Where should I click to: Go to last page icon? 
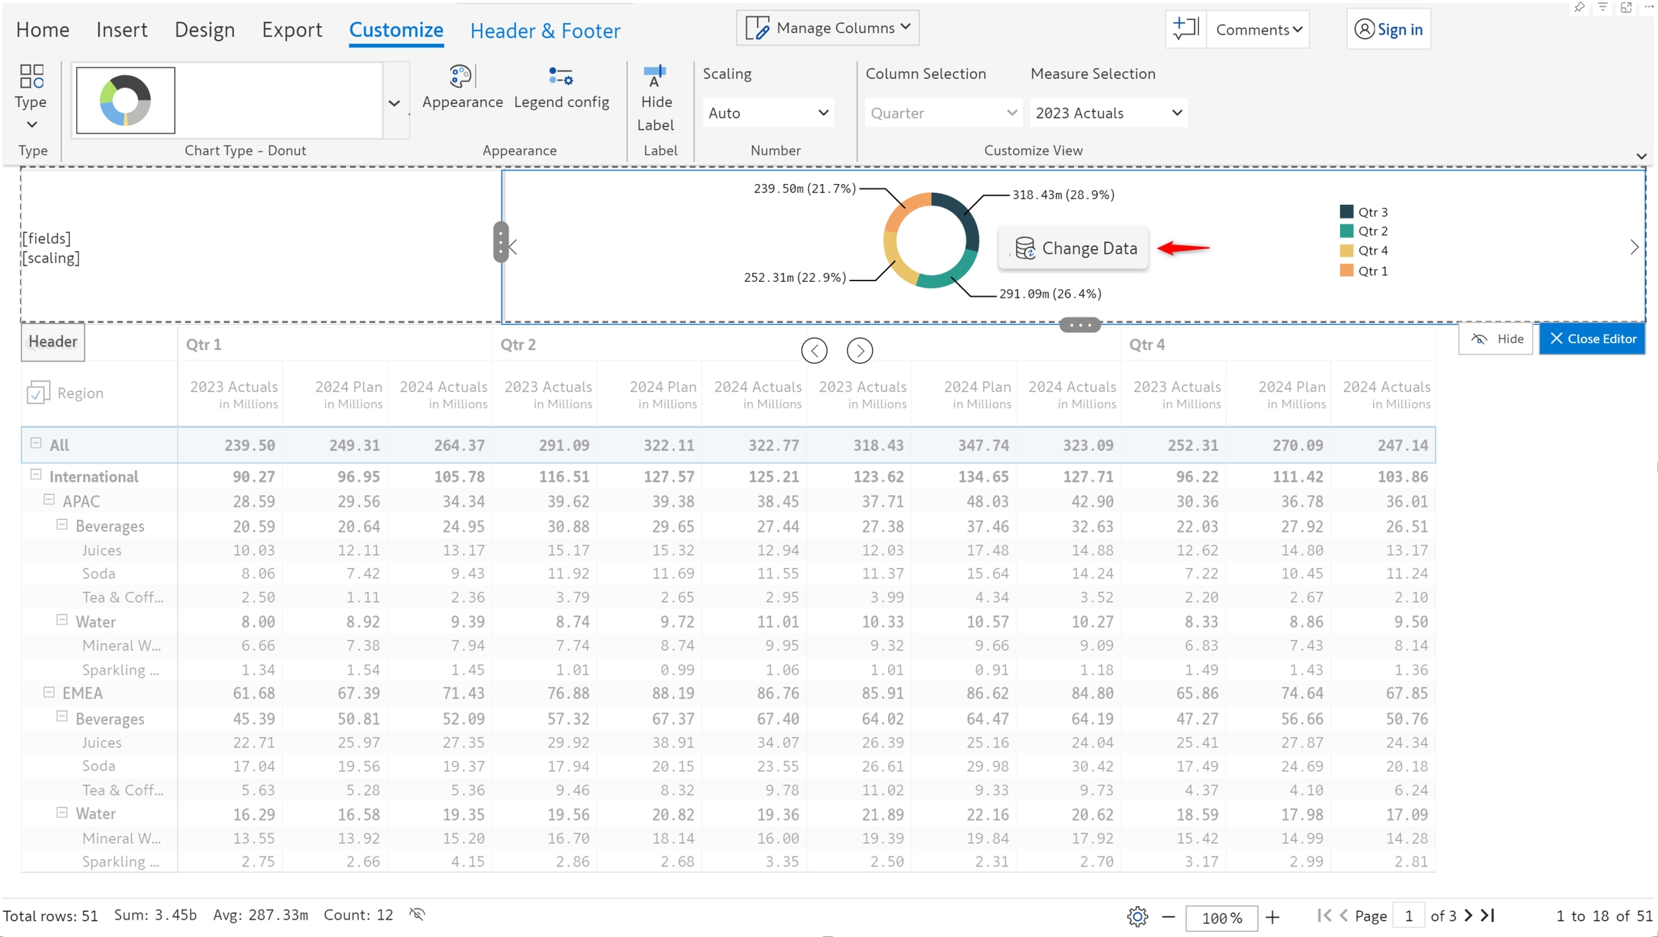coord(1488,915)
